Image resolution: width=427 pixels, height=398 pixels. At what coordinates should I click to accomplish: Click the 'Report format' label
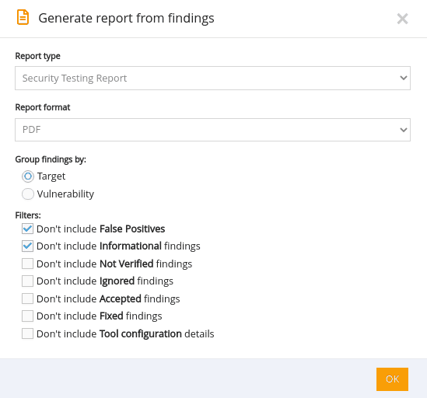coord(43,107)
